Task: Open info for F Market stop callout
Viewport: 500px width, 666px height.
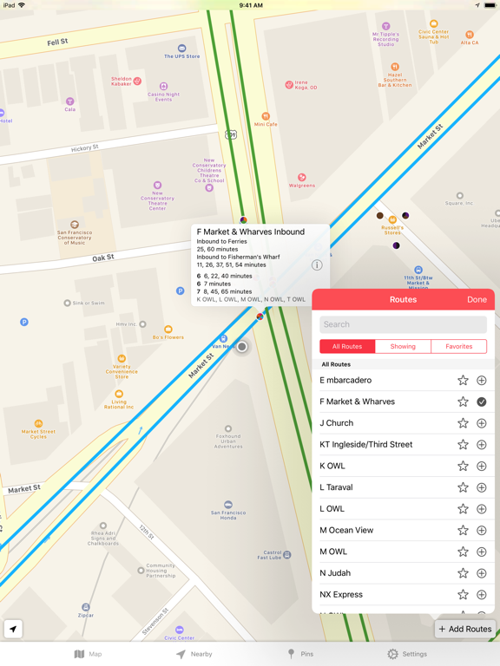Action: pyautogui.click(x=317, y=265)
